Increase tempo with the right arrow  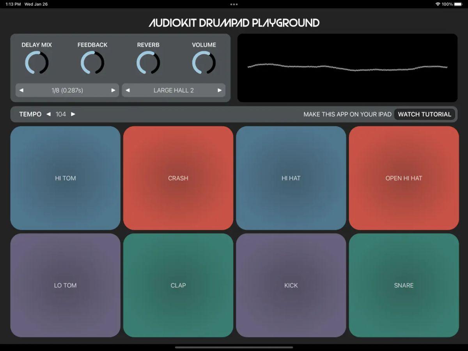(73, 114)
